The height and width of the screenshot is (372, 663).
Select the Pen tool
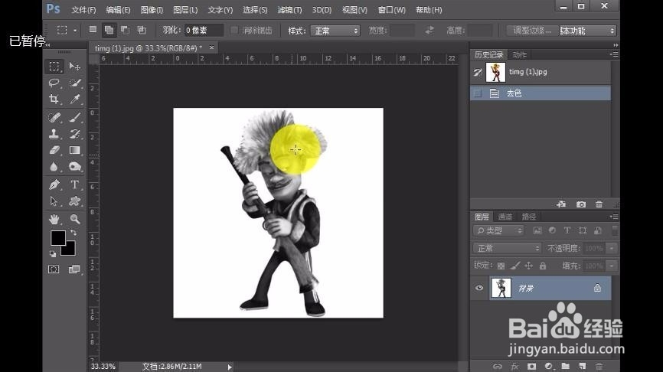(54, 184)
